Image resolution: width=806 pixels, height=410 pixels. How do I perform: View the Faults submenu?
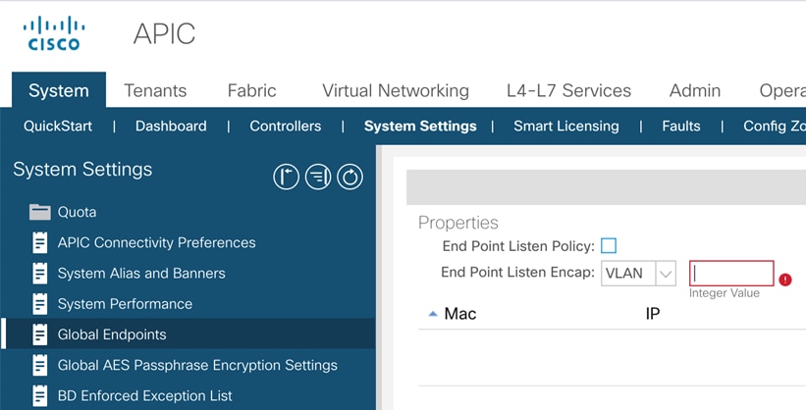(x=681, y=126)
